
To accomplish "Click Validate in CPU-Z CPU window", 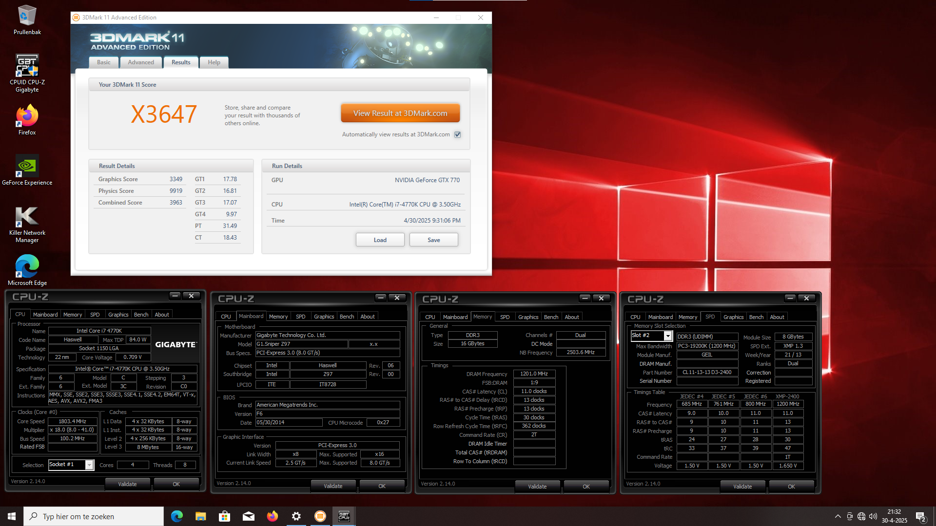I will (x=127, y=484).
